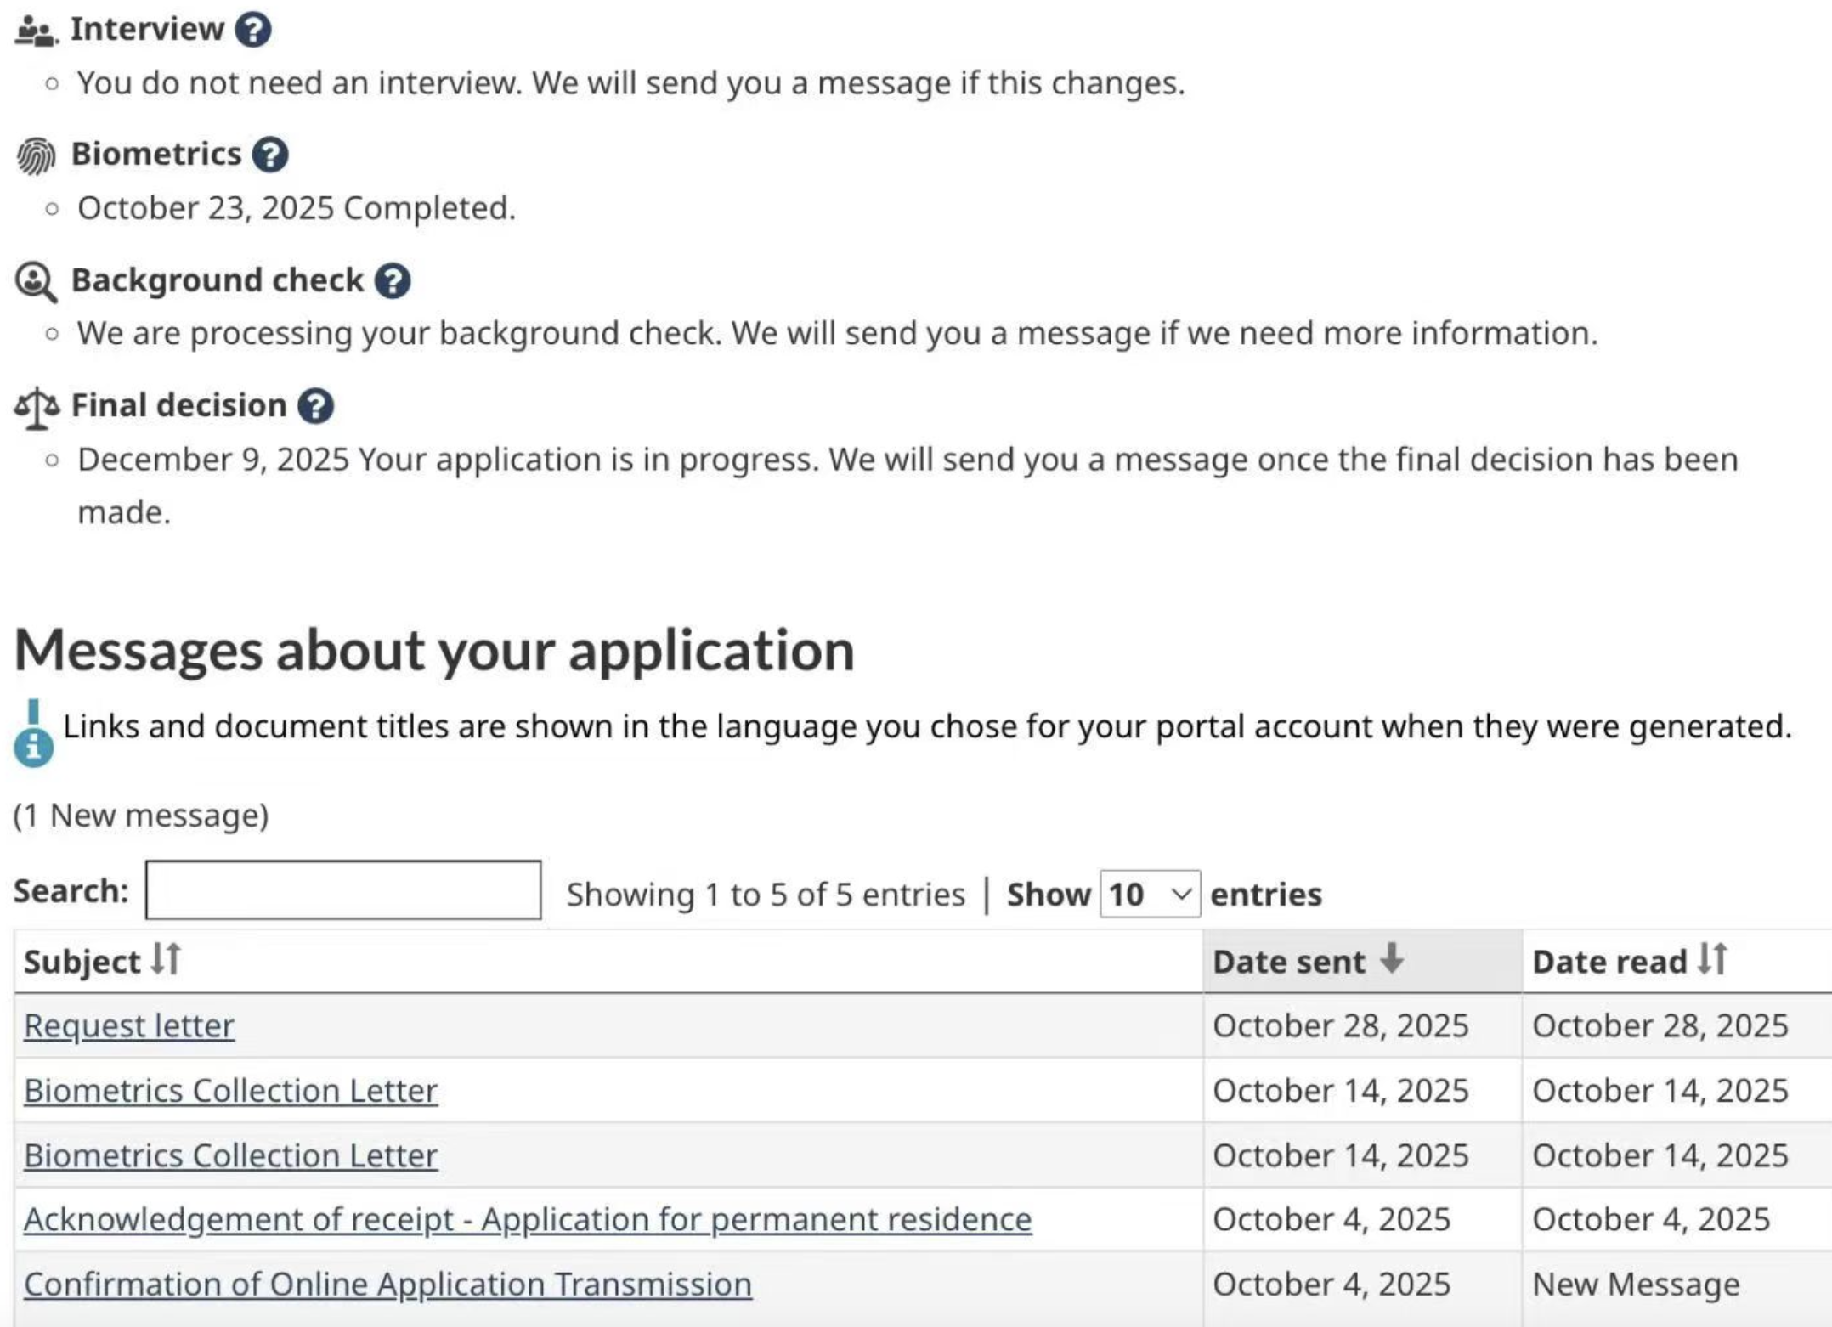Open the Final decision help icon

pos(315,406)
